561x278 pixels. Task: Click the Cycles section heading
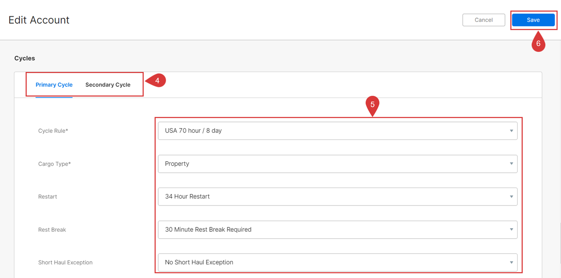pos(25,58)
